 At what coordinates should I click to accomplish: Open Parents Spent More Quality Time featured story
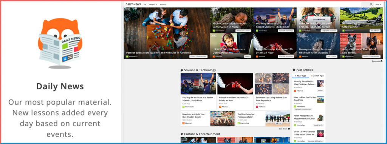point(167,33)
